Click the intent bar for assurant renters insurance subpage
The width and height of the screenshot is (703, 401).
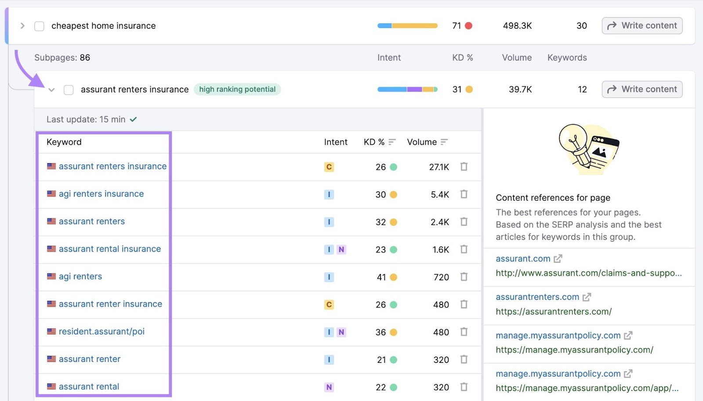[407, 90]
